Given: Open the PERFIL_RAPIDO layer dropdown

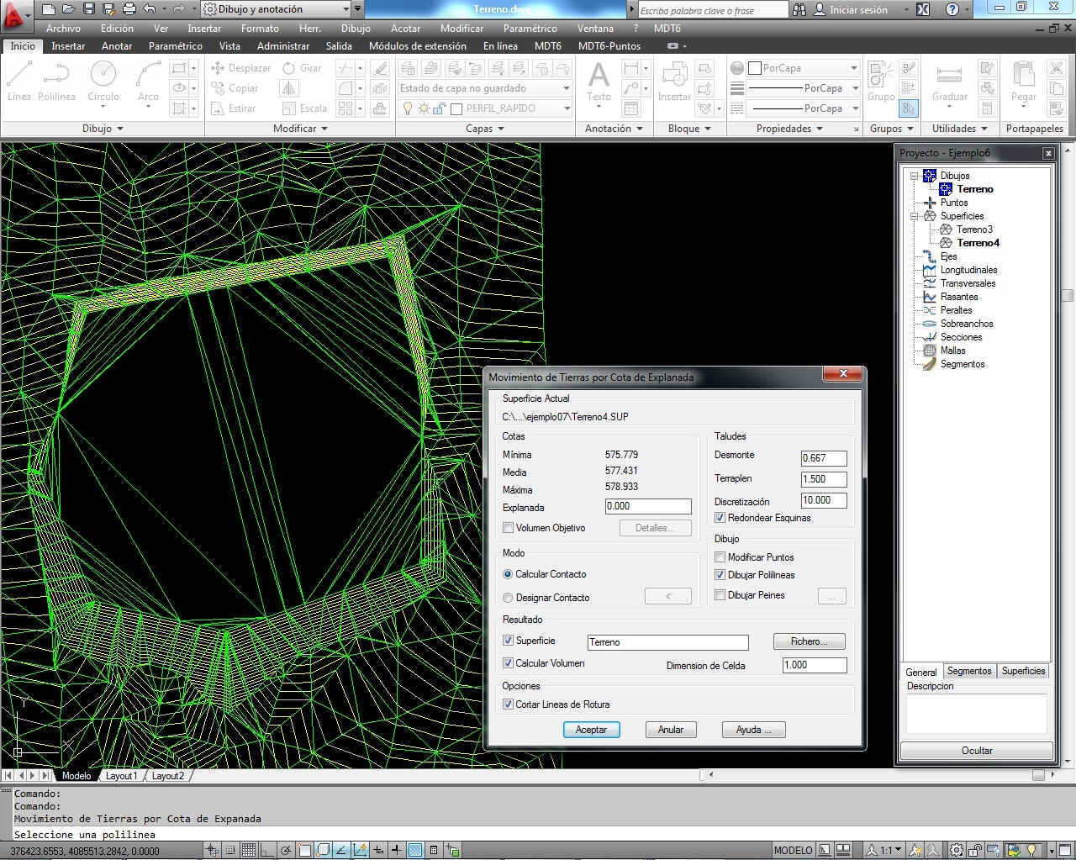Looking at the screenshot, I should point(567,108).
